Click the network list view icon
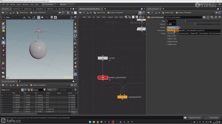The height and width of the screenshot is (124, 222). 133,17
